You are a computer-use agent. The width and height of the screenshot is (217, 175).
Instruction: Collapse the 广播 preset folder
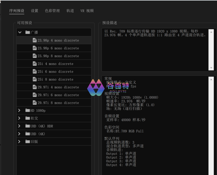(x=20, y=32)
